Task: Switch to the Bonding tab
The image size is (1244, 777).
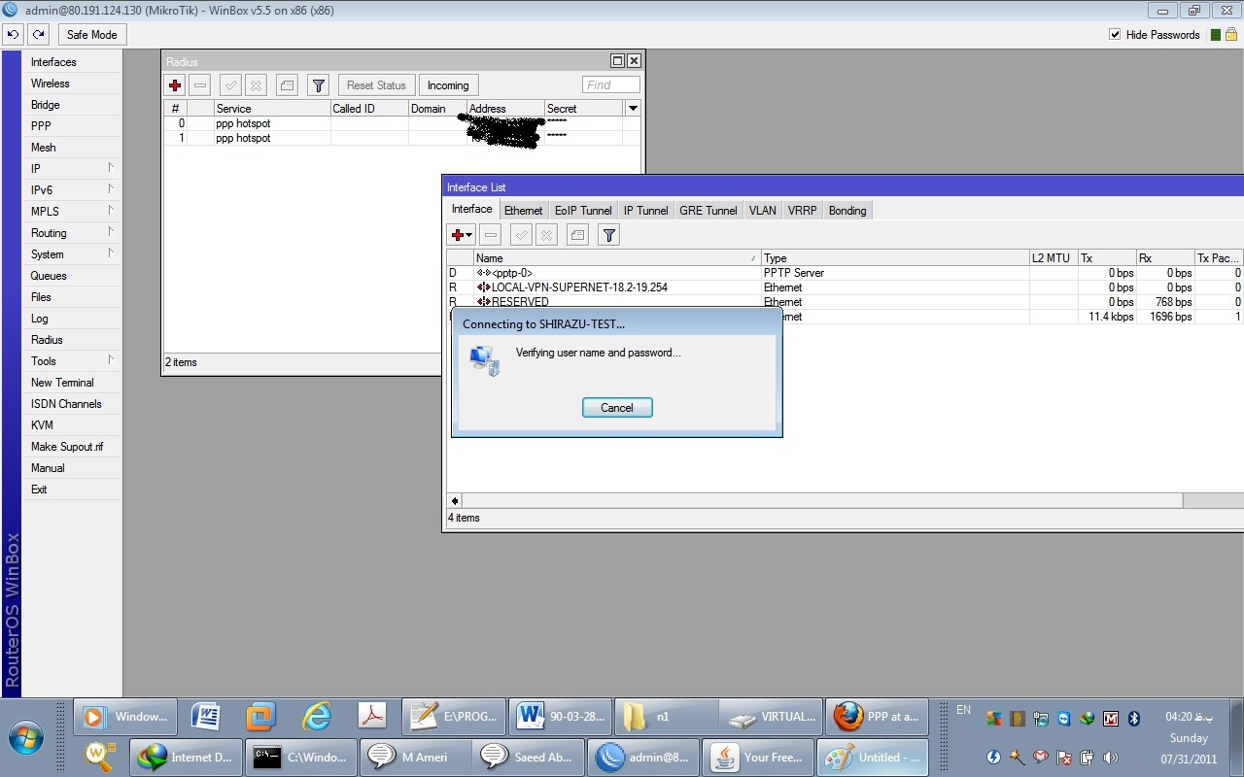Action: 847,210
